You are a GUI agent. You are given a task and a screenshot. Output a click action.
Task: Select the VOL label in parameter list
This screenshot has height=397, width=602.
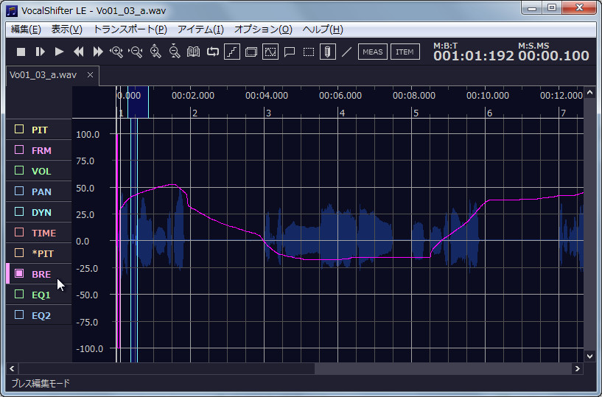click(41, 171)
